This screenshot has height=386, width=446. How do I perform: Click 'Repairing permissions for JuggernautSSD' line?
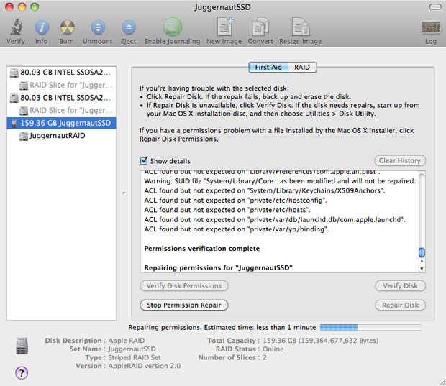[218, 267]
